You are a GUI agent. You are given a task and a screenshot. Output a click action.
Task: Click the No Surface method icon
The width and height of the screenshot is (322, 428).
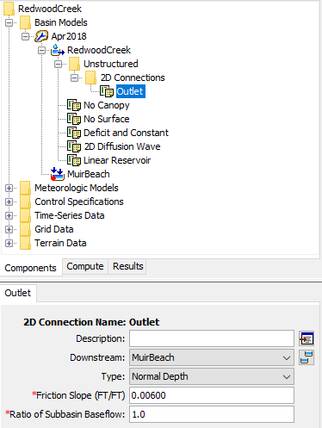pos(74,119)
